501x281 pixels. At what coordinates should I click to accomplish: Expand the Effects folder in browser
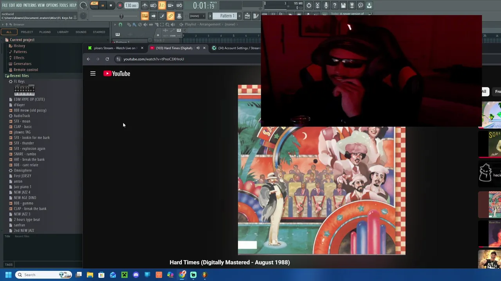pyautogui.click(x=19, y=58)
